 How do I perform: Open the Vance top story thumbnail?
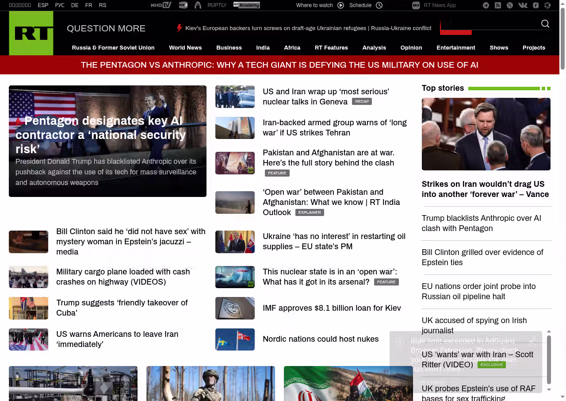tap(486, 134)
